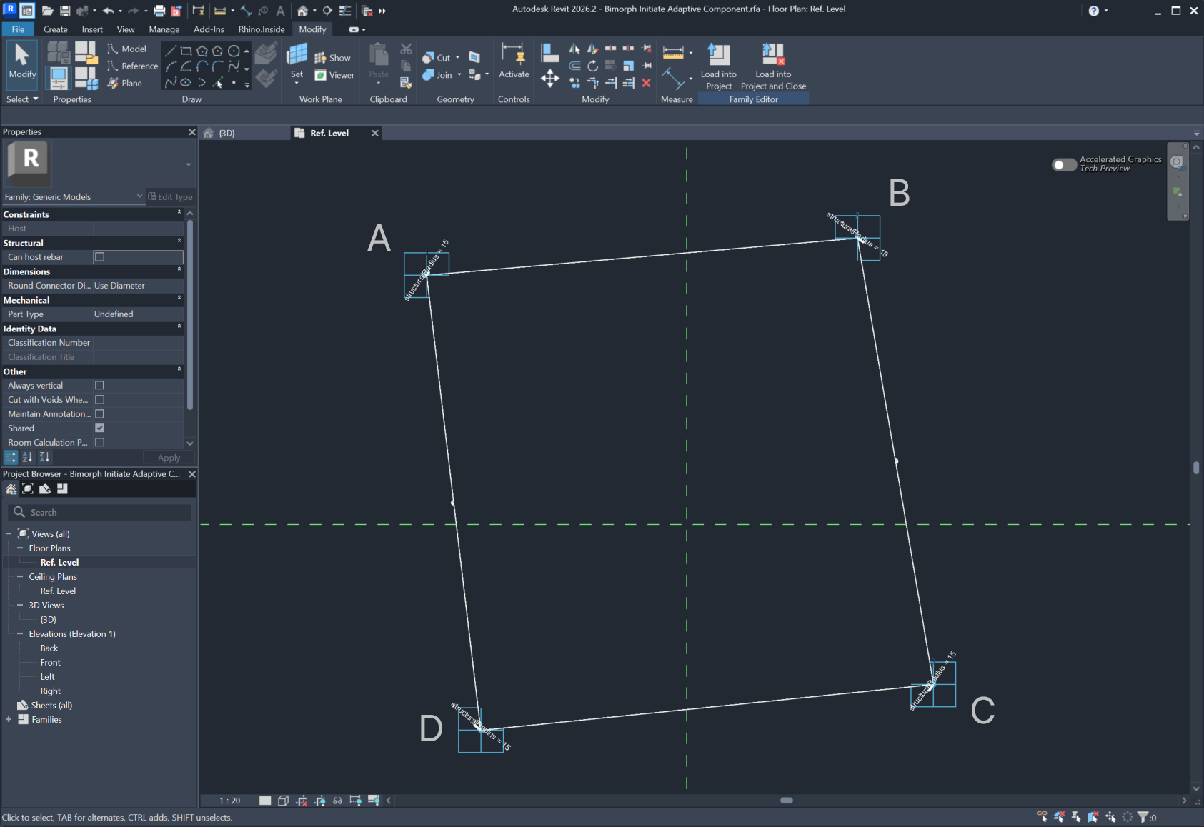Click the Set work plane button
This screenshot has width=1204, height=827.
point(297,61)
